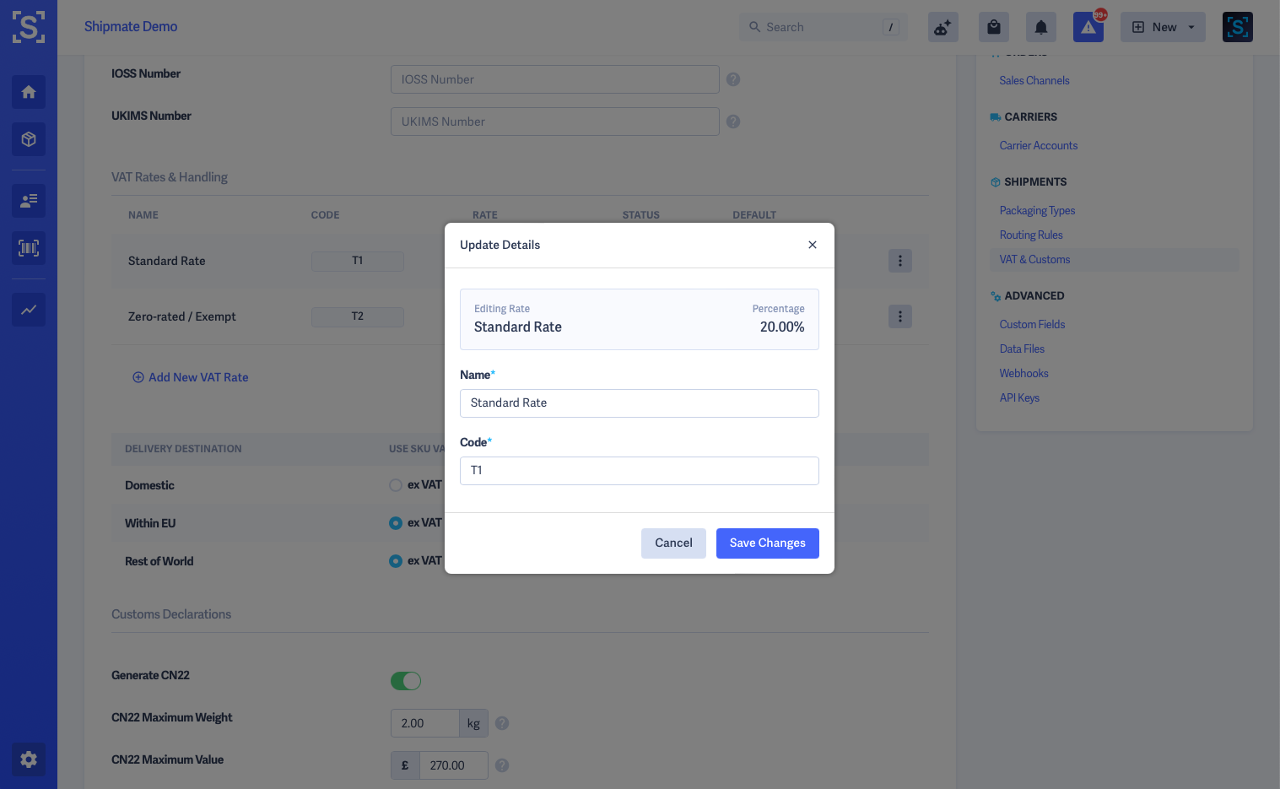Open the shopping bag icon in header

pyautogui.click(x=994, y=27)
